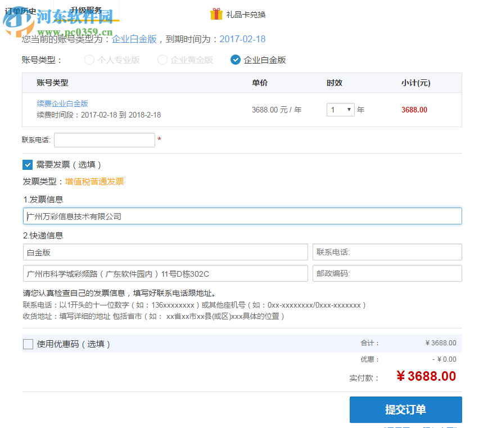Click the 礼品卡兑换 gift card redemption link

(247, 14)
